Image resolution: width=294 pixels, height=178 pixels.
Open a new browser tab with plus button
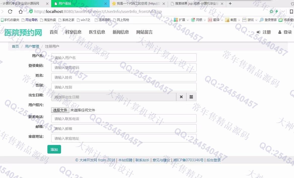pos(230,4)
